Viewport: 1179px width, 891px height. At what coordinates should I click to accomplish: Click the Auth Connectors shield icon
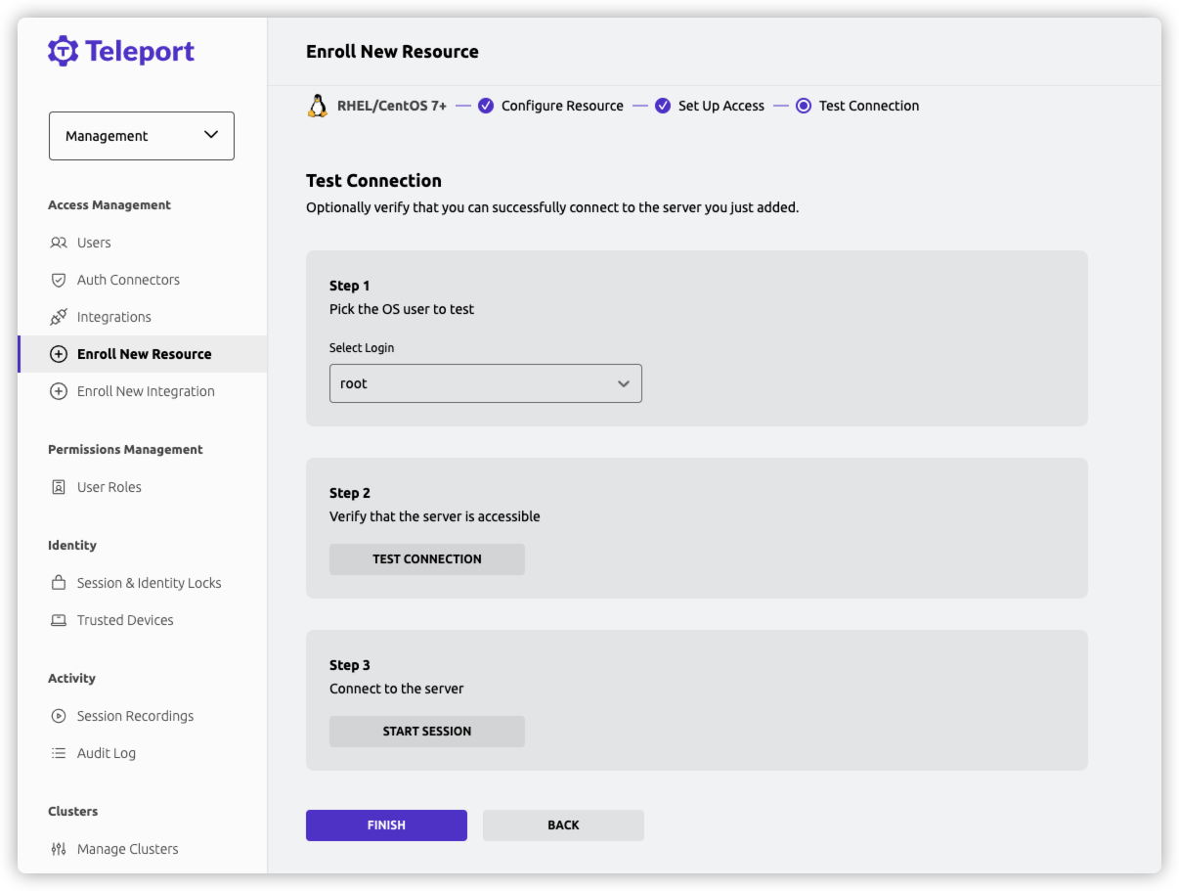[59, 280]
